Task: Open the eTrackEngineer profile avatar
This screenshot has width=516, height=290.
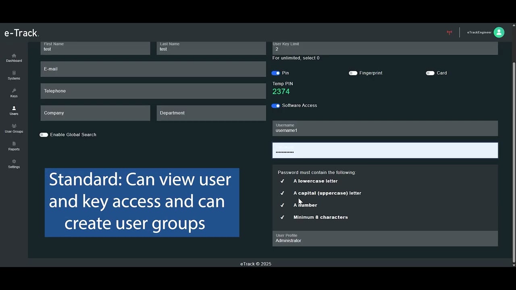Action: pyautogui.click(x=499, y=32)
